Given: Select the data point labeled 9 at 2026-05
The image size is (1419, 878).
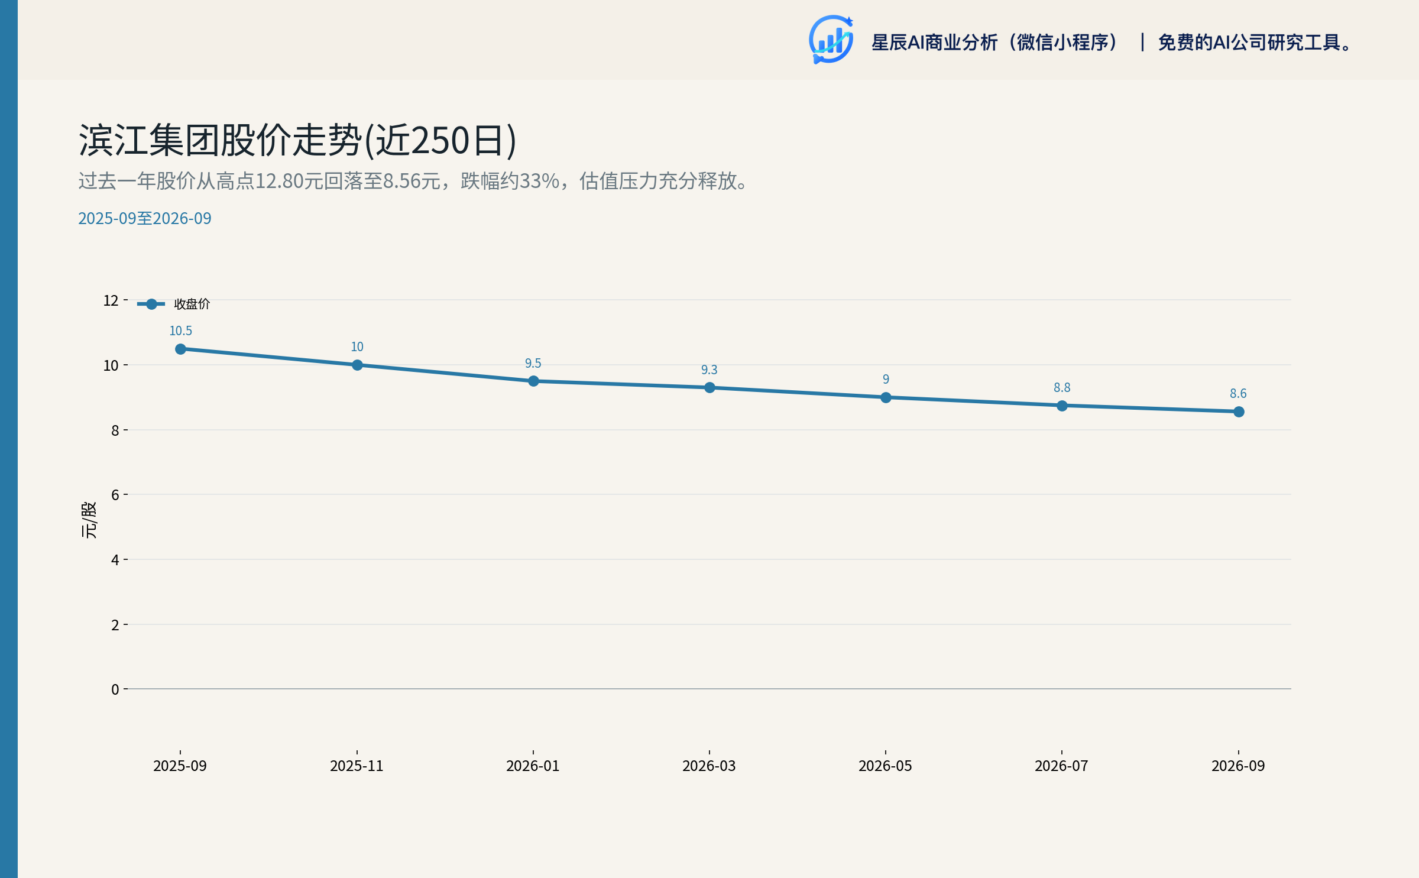Looking at the screenshot, I should click(x=886, y=397).
